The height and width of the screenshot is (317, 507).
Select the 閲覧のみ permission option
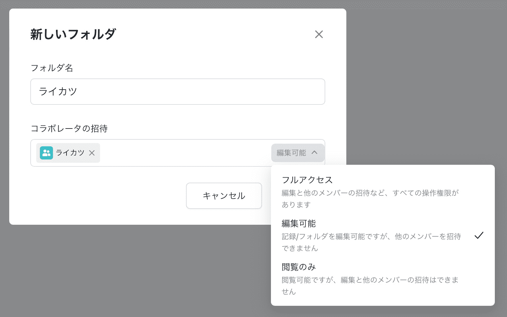click(299, 267)
